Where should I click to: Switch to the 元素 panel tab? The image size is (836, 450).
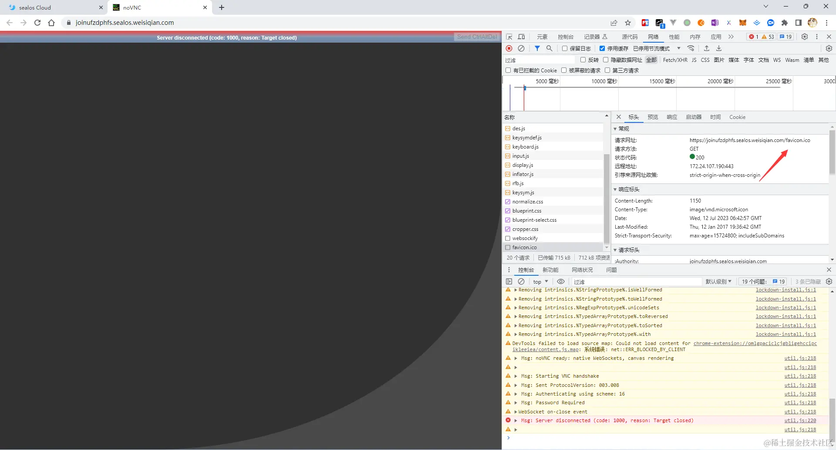pos(542,37)
